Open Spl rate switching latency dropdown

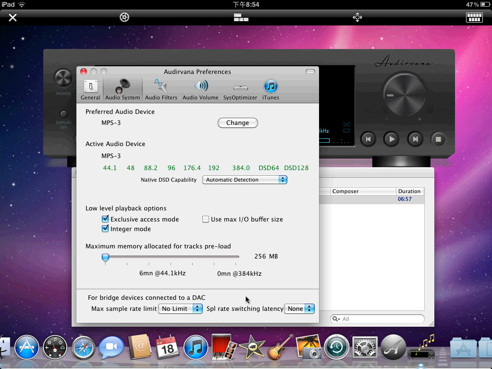coord(299,309)
